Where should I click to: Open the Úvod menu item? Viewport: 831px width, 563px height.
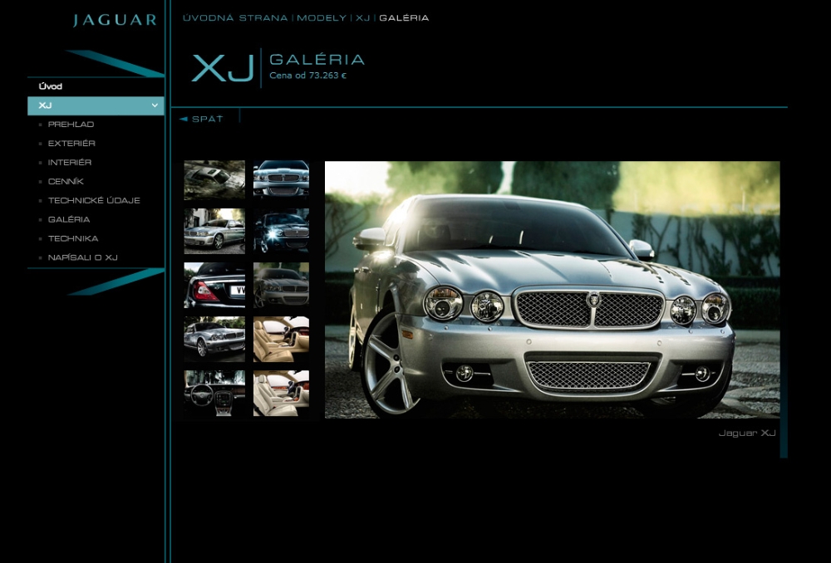51,86
